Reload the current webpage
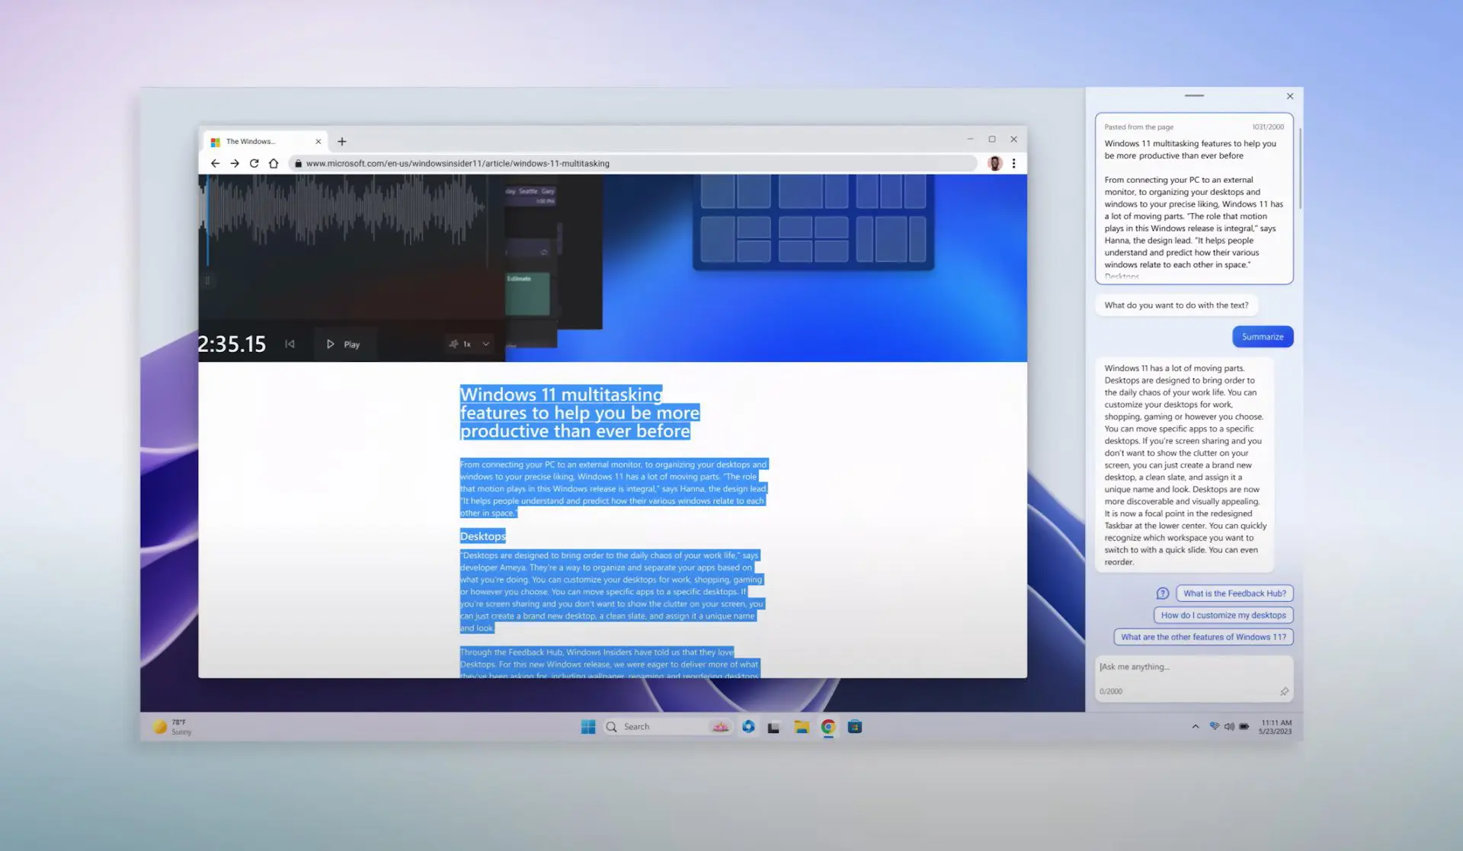This screenshot has height=851, width=1463. [x=255, y=163]
